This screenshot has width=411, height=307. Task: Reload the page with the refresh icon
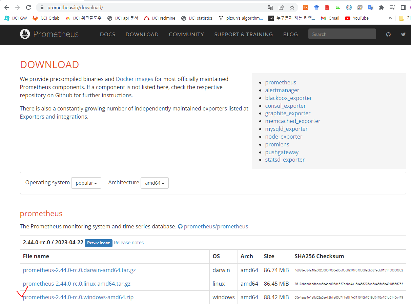[x=28, y=7]
